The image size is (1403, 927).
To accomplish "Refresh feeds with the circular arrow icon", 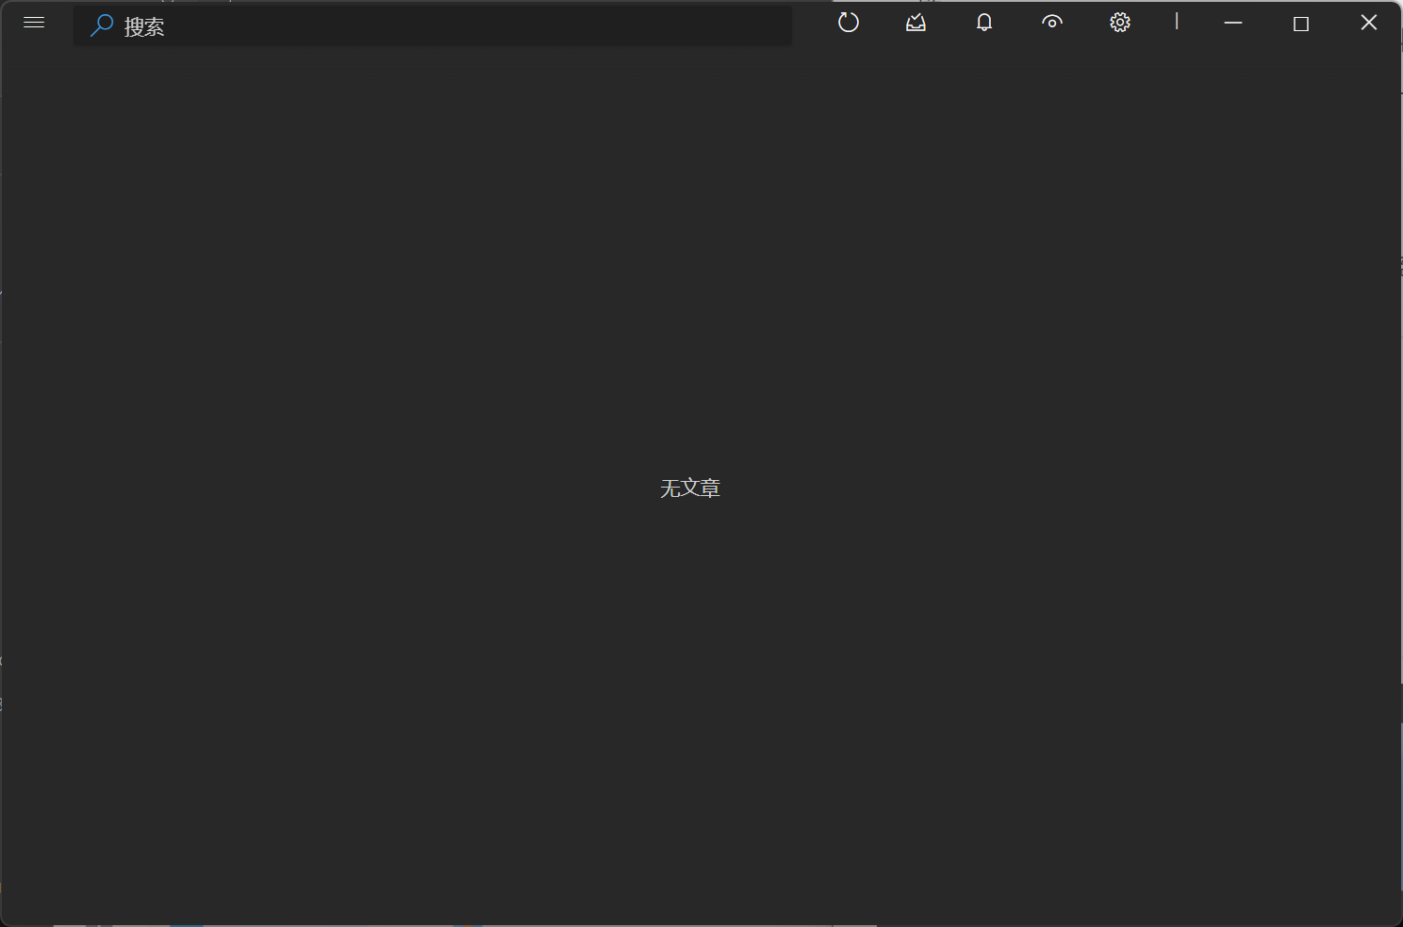I will pos(849,23).
